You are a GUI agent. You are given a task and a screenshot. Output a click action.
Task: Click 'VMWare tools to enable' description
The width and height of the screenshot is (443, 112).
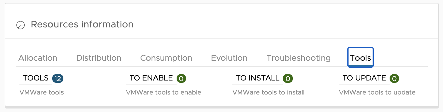coord(163,92)
